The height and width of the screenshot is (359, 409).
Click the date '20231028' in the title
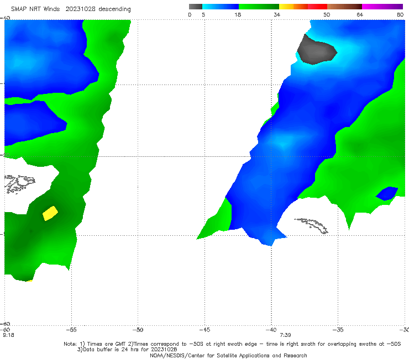[x=81, y=9]
